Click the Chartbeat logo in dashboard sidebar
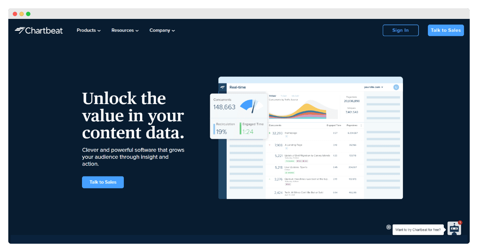This screenshot has width=478, height=252. point(222,87)
